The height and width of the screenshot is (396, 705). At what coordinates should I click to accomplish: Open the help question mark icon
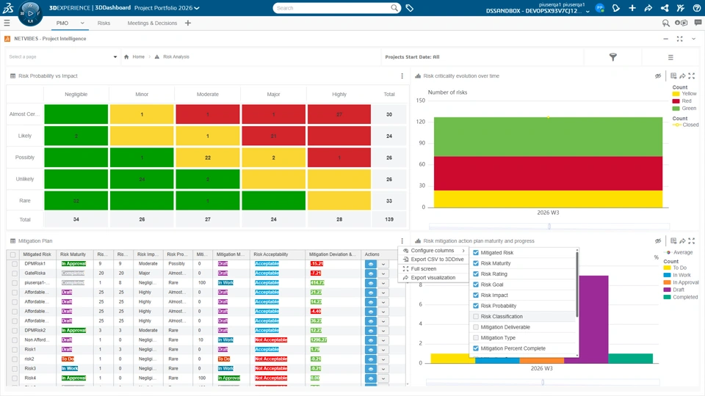696,8
